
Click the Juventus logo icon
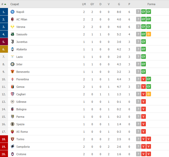point(13,42)
